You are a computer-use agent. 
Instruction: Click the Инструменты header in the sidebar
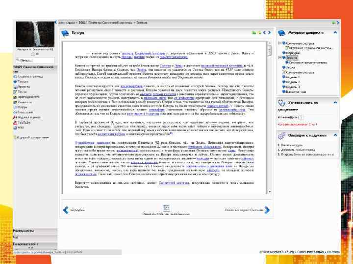pos(35,231)
